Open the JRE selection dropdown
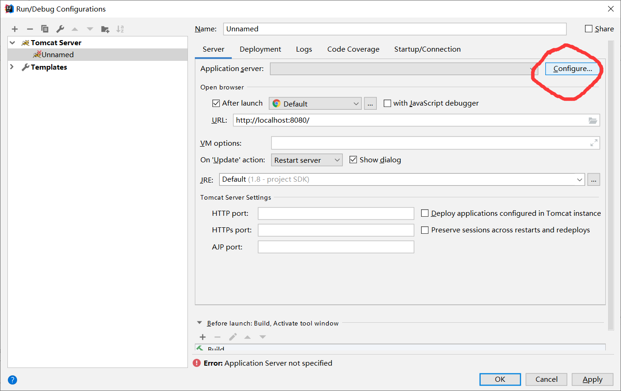621x391 pixels. (x=402, y=179)
